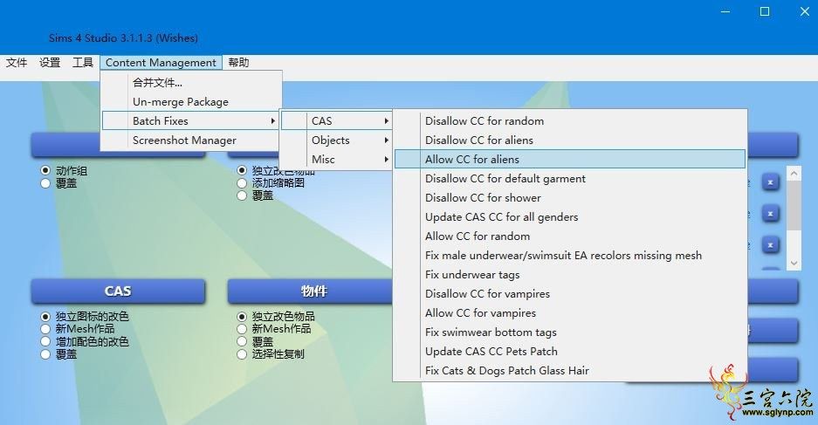The height and width of the screenshot is (425, 818).
Task: Click the Content Management menu
Action: [161, 63]
